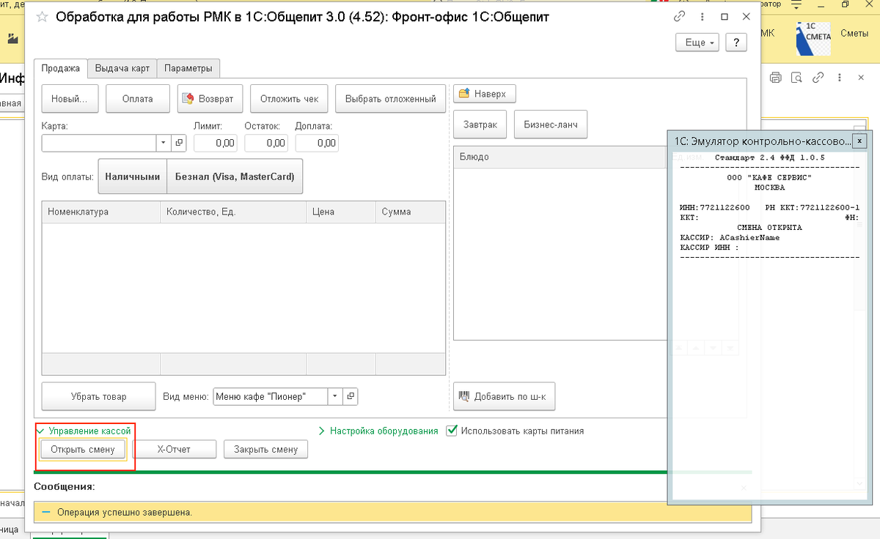Click Отложить чек button
Viewport: 880px width, 539px height.
pyautogui.click(x=290, y=99)
